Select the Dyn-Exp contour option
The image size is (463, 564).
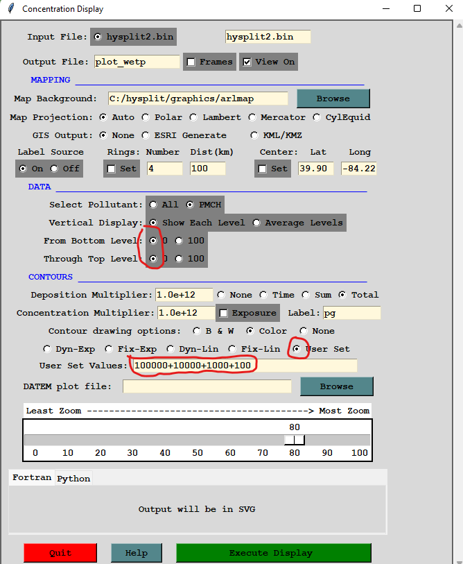pyautogui.click(x=47, y=349)
